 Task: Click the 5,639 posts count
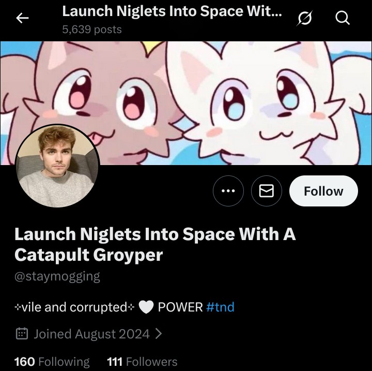pos(91,29)
